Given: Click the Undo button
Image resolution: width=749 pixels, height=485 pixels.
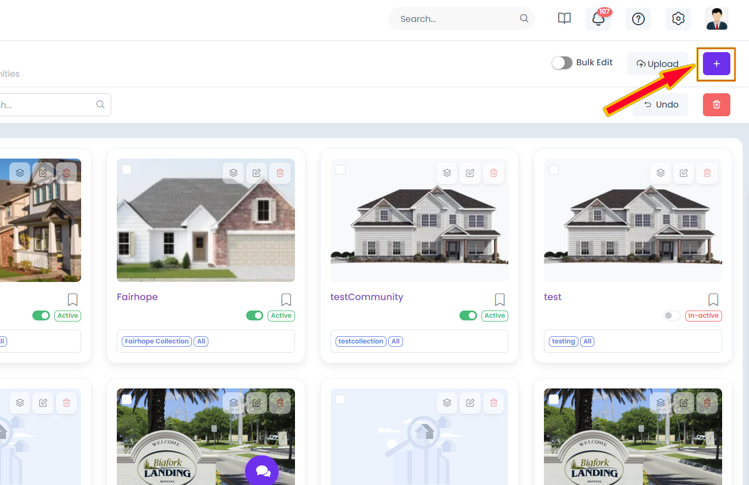Looking at the screenshot, I should coord(660,104).
